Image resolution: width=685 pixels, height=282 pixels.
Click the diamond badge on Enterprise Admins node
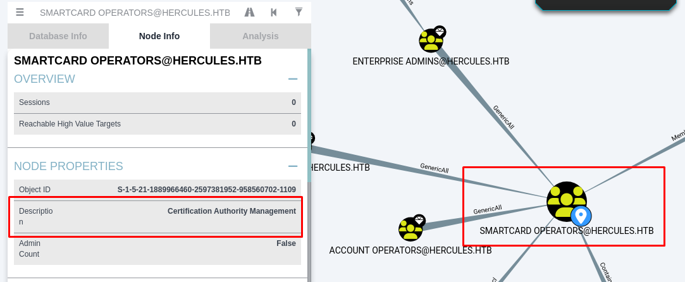[x=440, y=31]
